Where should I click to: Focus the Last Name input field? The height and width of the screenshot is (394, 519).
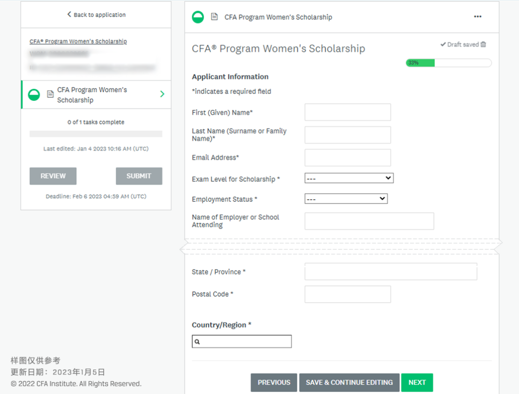347,135
